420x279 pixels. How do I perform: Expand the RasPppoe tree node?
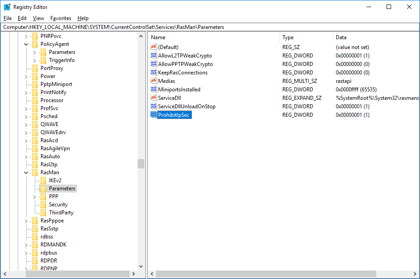point(26,221)
